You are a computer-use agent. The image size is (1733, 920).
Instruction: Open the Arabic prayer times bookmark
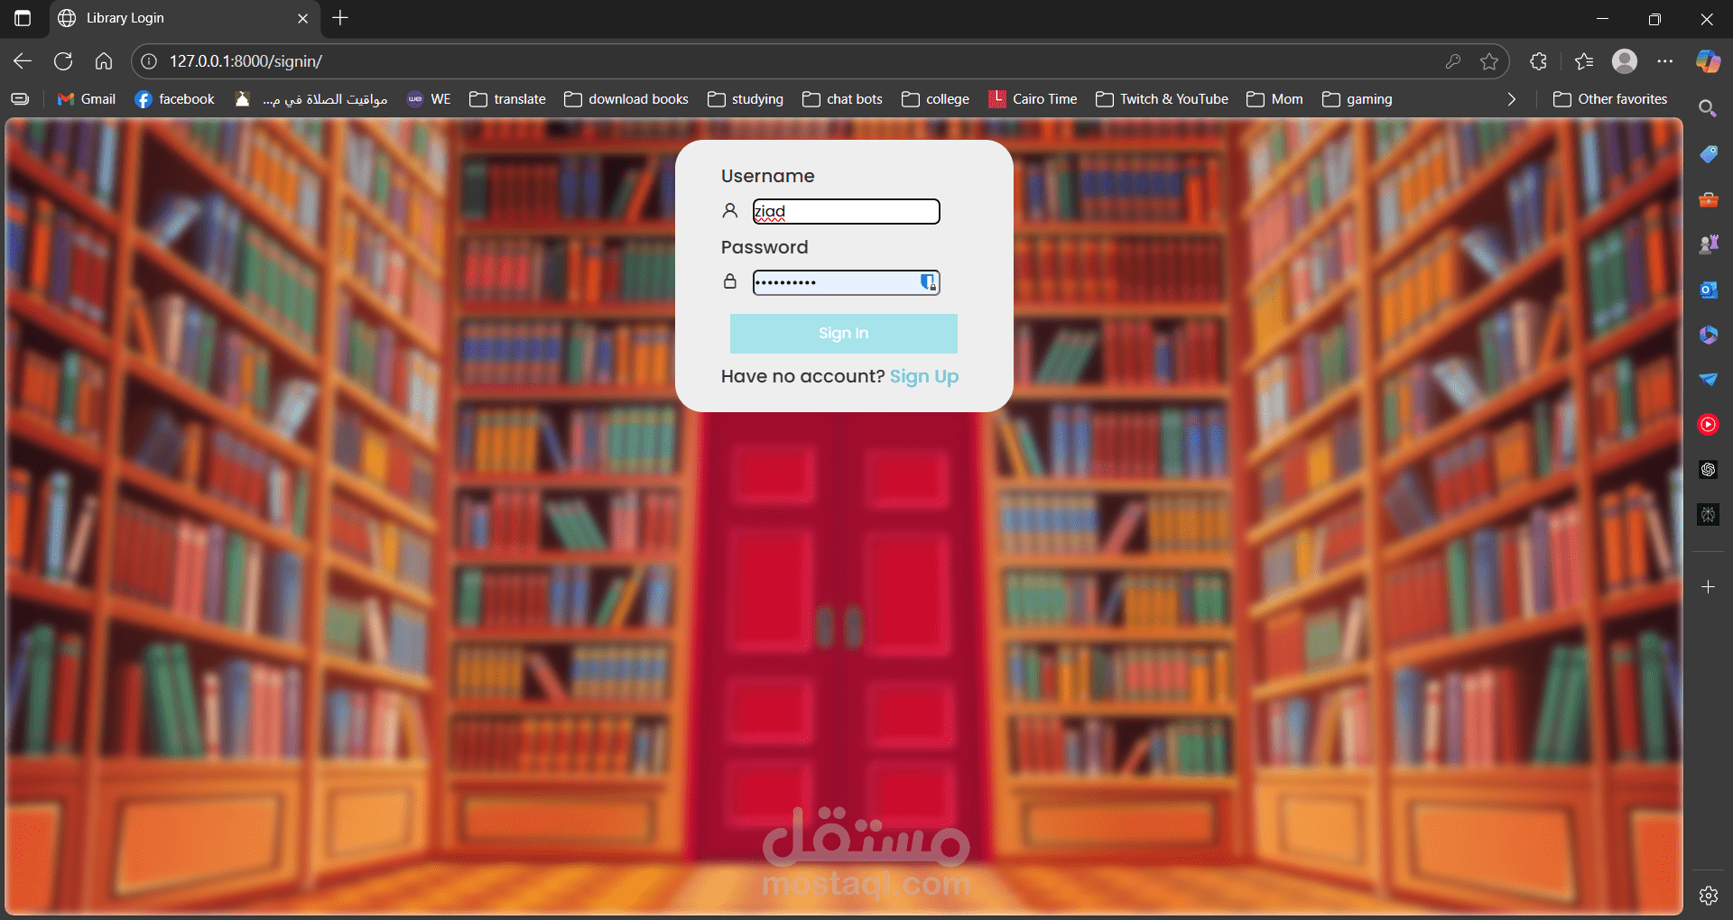pos(311,99)
